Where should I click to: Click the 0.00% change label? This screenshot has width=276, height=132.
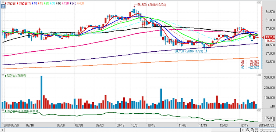click(271, 40)
